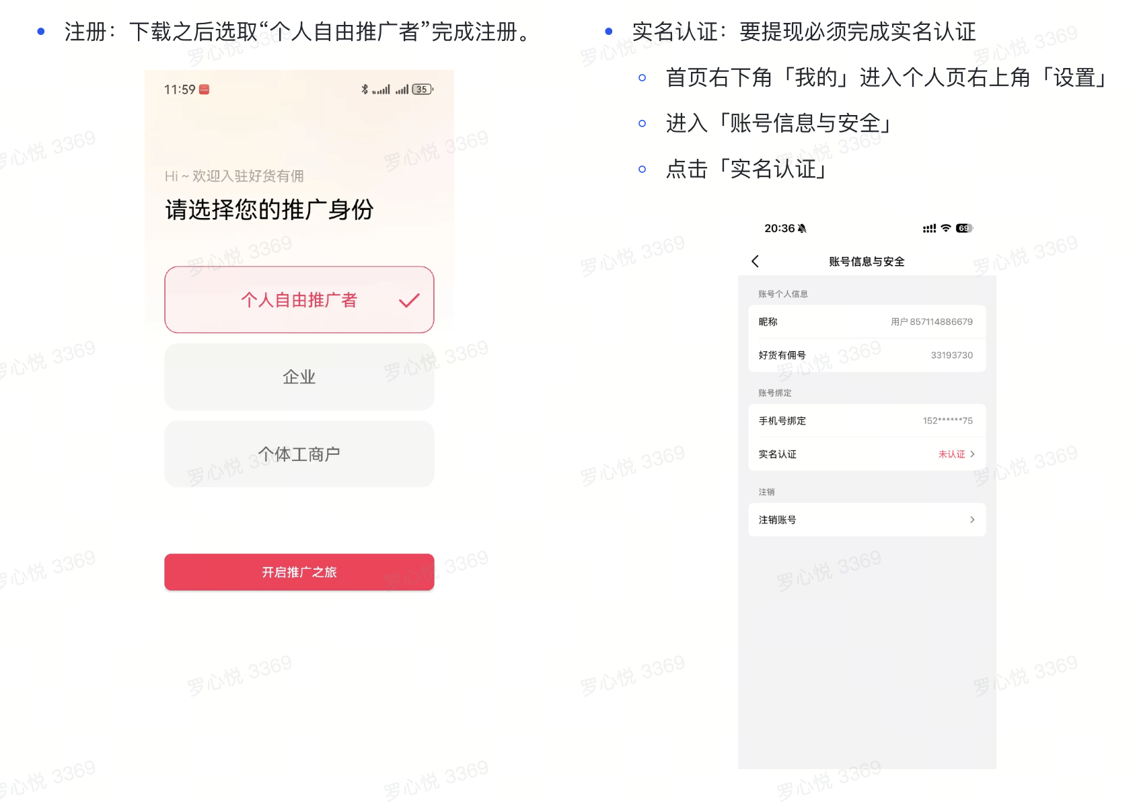
Task: Select the 个体工商户 identity option
Action: point(299,454)
